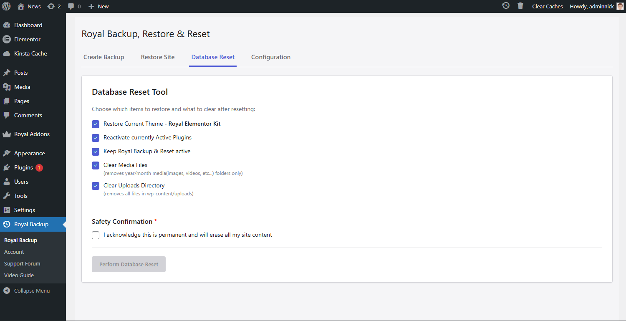This screenshot has width=626, height=321.
Task: Open Royal Addons crown menu item
Action: (32, 134)
